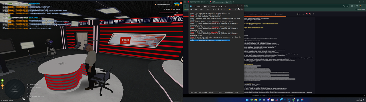The image size is (366, 102).
Task: Click Ln 12, Col 33 status entry
Action: [194, 92]
